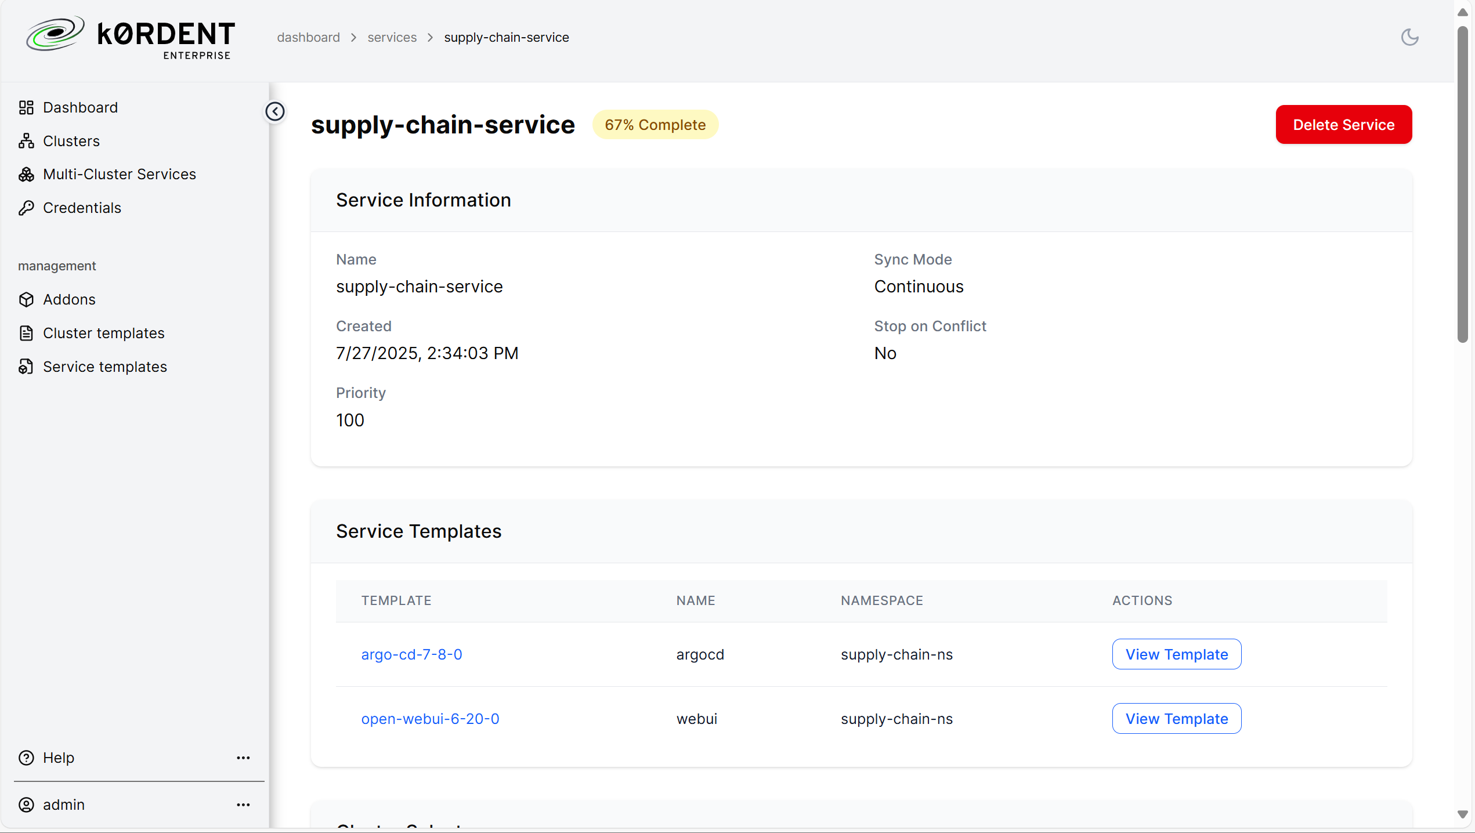Collapse the sidebar with arrow button
This screenshot has height=833, width=1475.
click(275, 111)
